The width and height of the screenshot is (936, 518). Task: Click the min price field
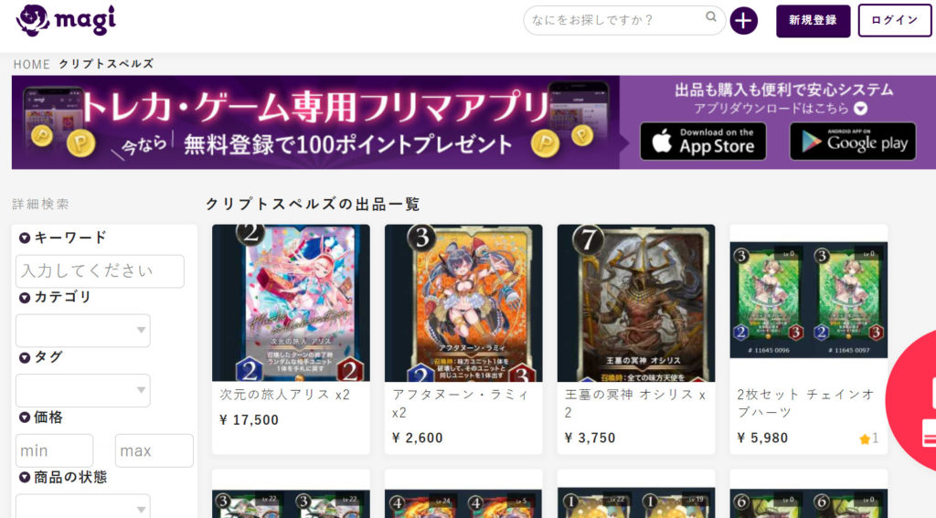[x=54, y=450]
